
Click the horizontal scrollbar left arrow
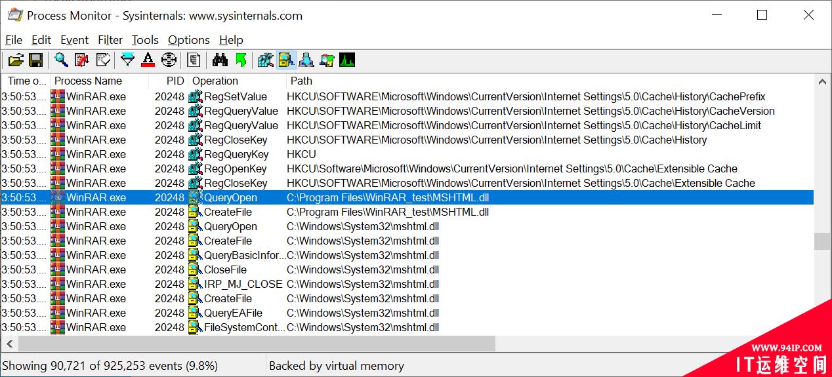click(x=9, y=344)
